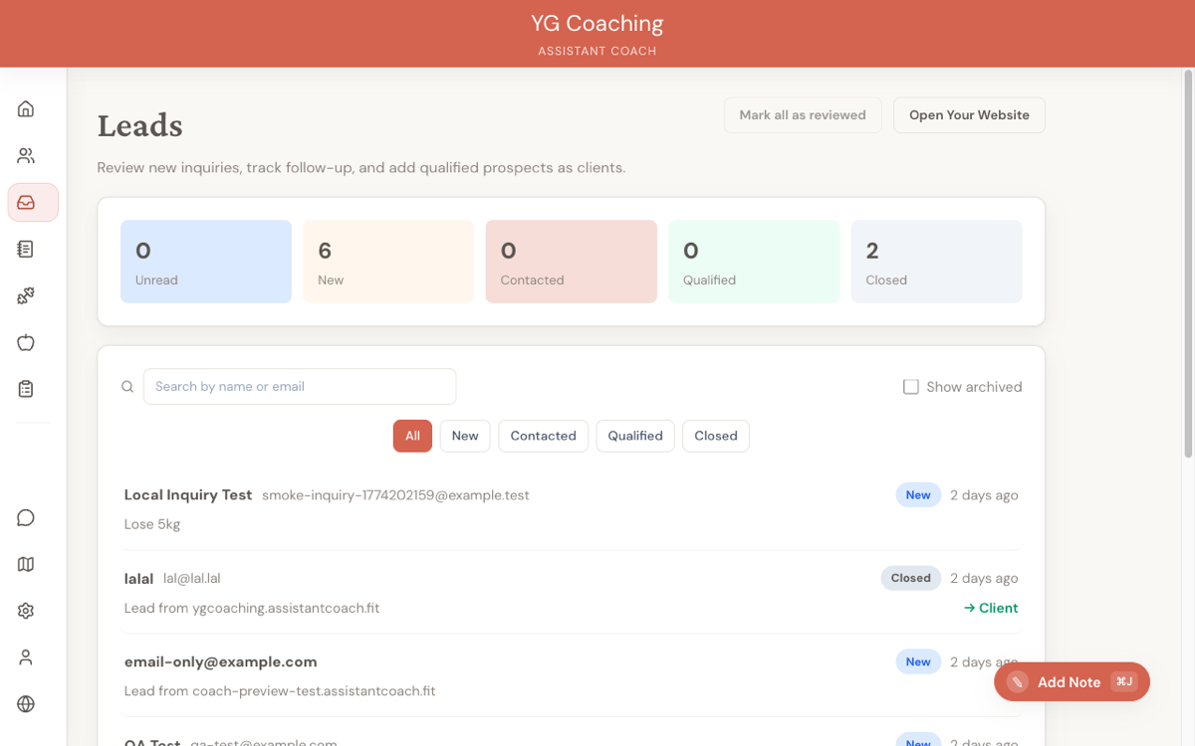
Task: Select the exercise dumbbell icon in the sidebar
Action: tap(25, 295)
